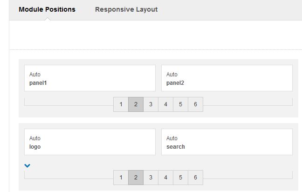Set panel row to 6 columns
The height and width of the screenshot is (192, 302).
[195, 104]
